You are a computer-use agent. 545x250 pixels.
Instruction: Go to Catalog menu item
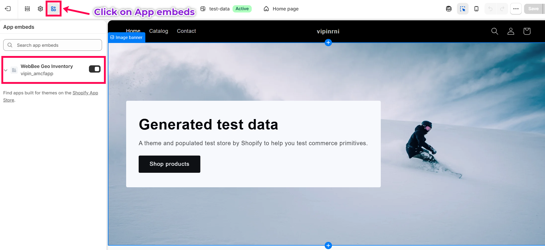[159, 31]
